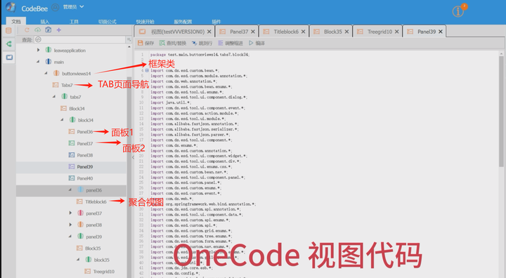Open the 管理员 user dropdown
Image resolution: width=506 pixels, height=278 pixels.
pyautogui.click(x=73, y=7)
